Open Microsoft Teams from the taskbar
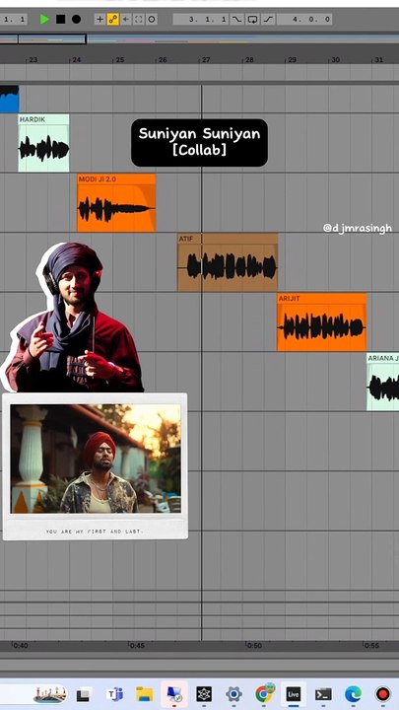 pos(115,694)
